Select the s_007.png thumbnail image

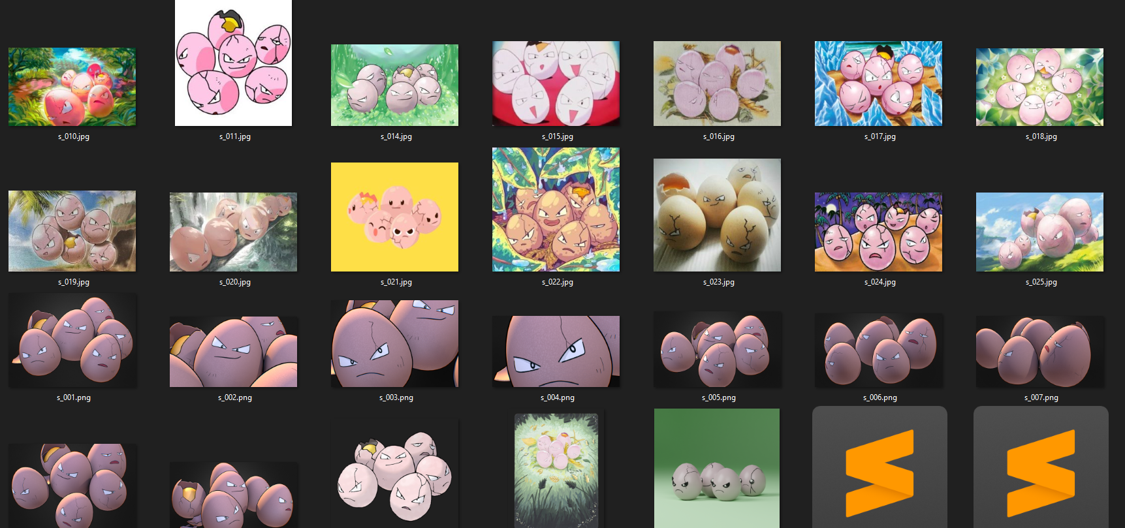(1040, 351)
